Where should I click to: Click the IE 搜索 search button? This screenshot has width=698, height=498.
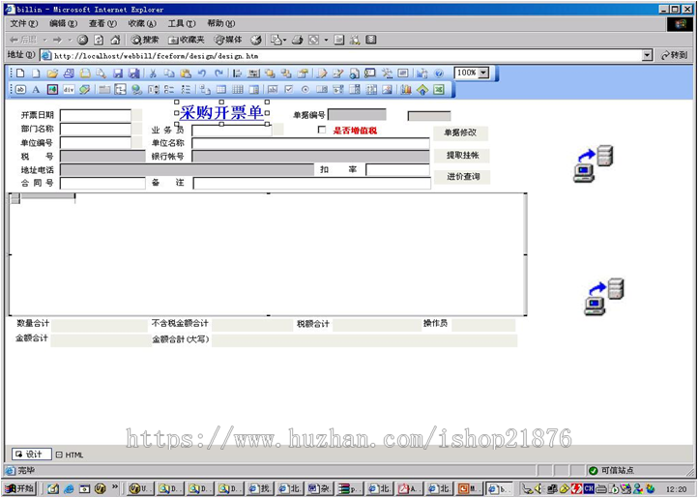tap(145, 40)
